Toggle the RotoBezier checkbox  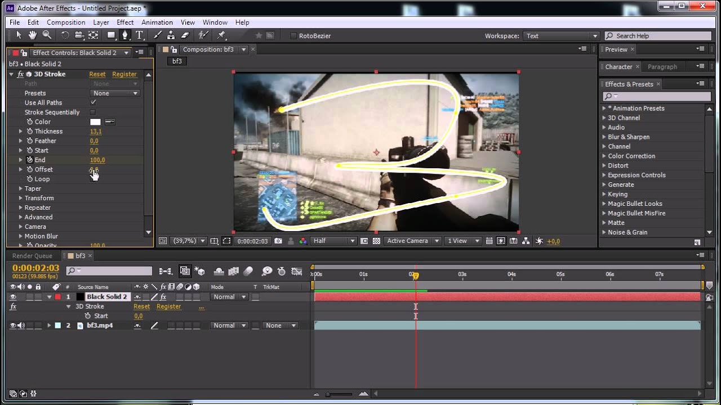[293, 36]
